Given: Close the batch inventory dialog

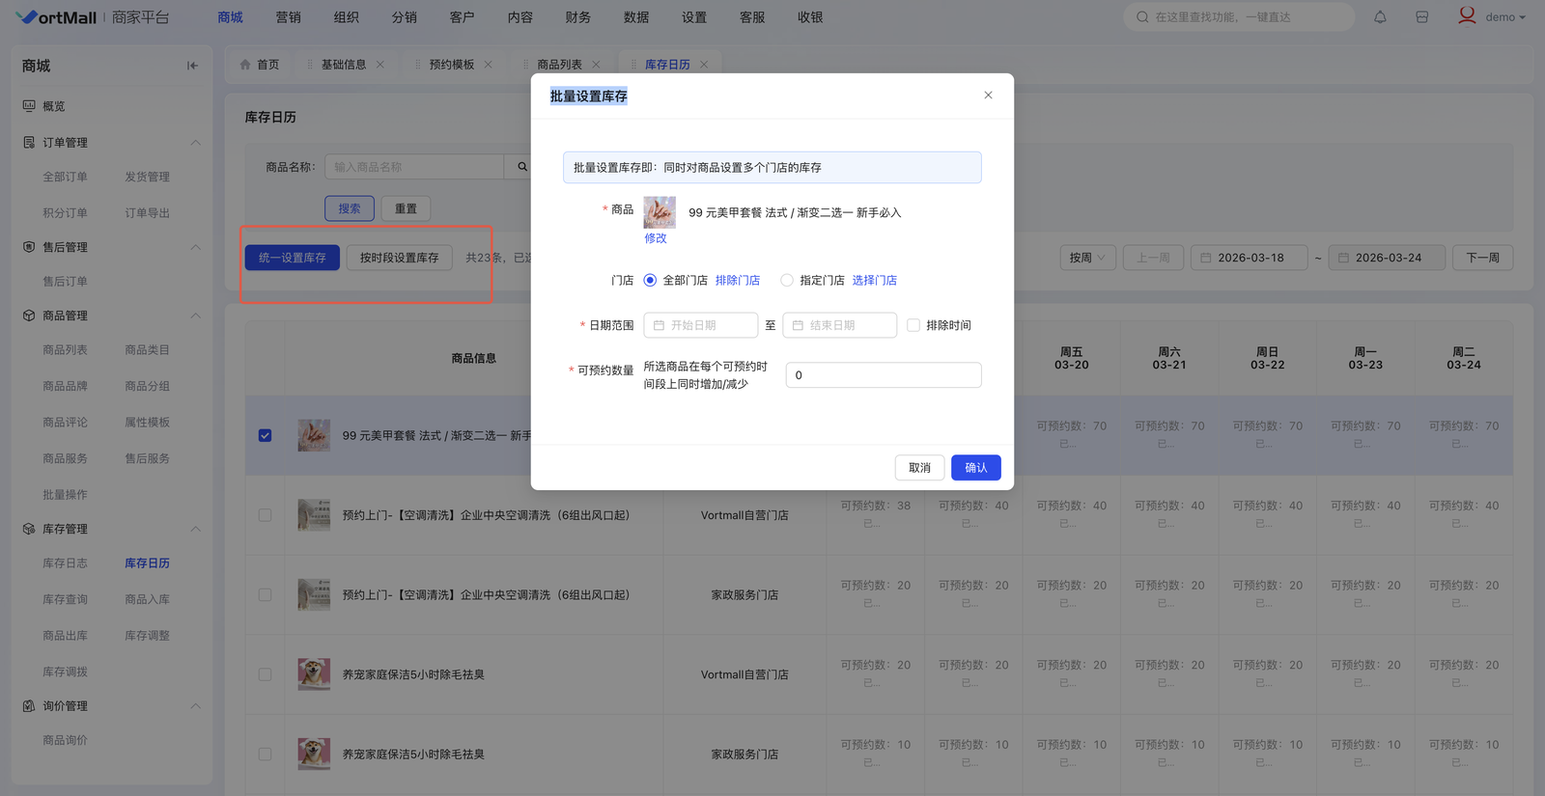Looking at the screenshot, I should click(x=988, y=96).
